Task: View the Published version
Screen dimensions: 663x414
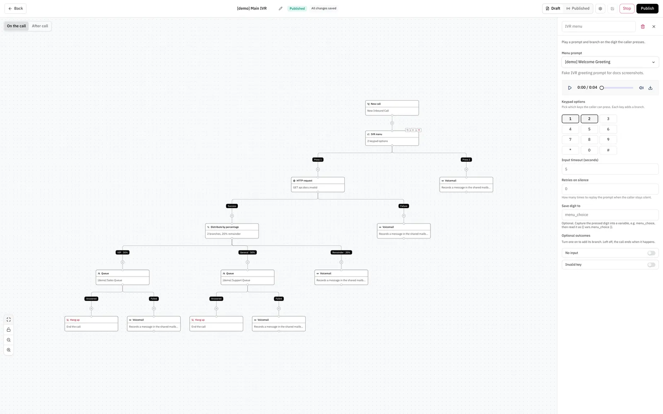Action: (x=578, y=8)
